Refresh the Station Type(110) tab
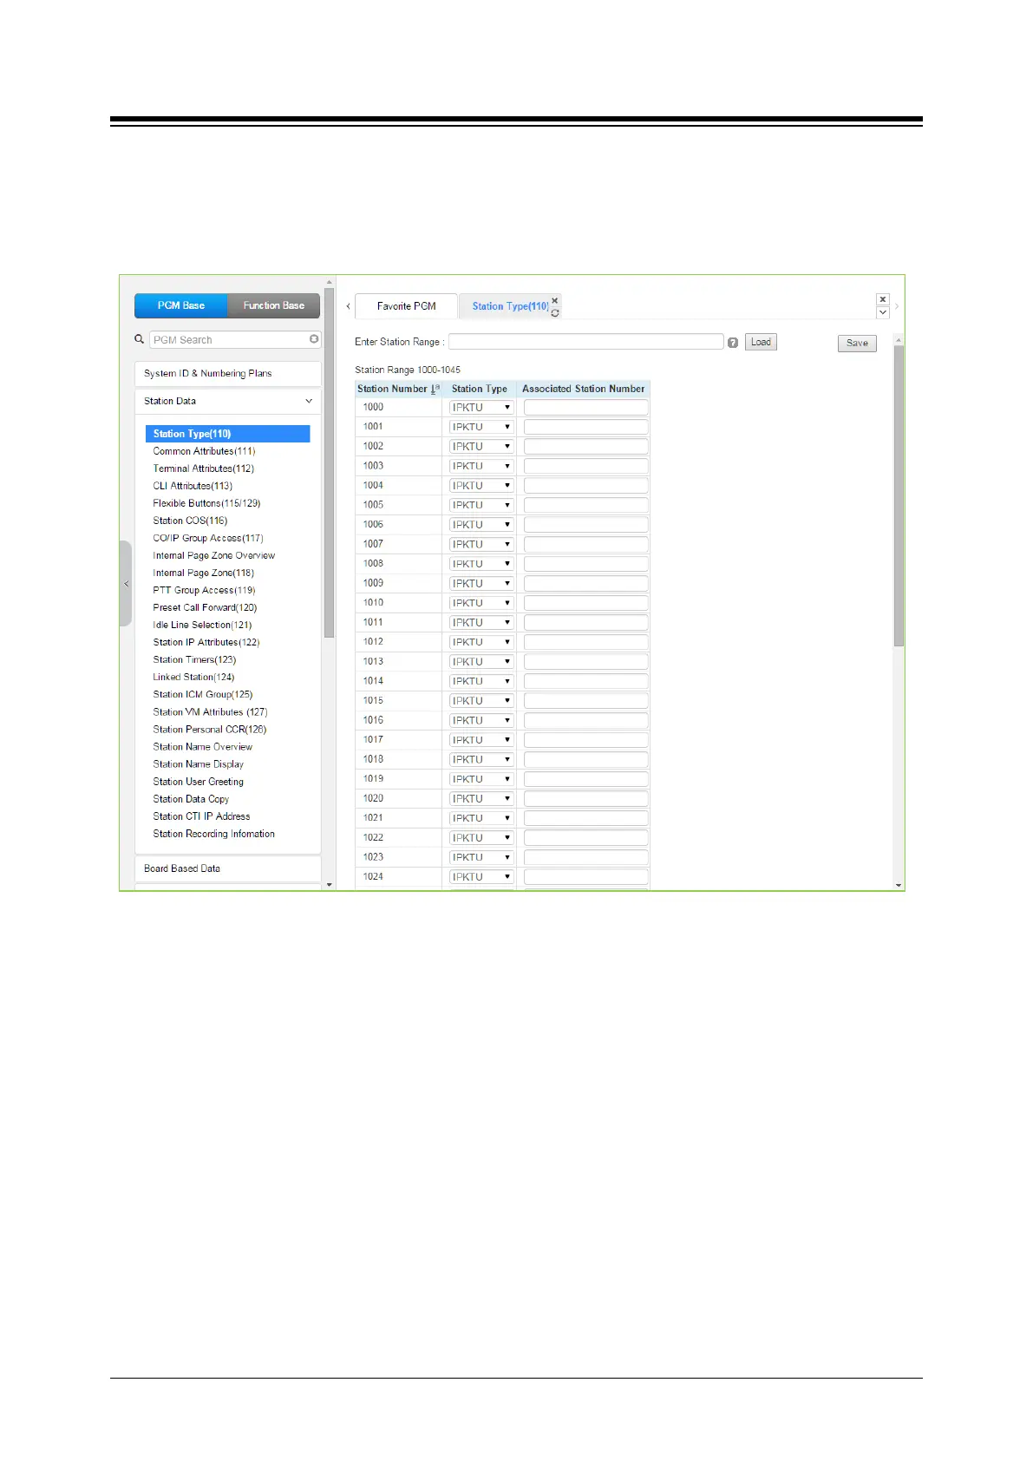This screenshot has width=1033, height=1461. pos(555,312)
